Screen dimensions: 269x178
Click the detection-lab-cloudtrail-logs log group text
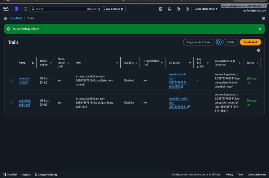pos(227,80)
